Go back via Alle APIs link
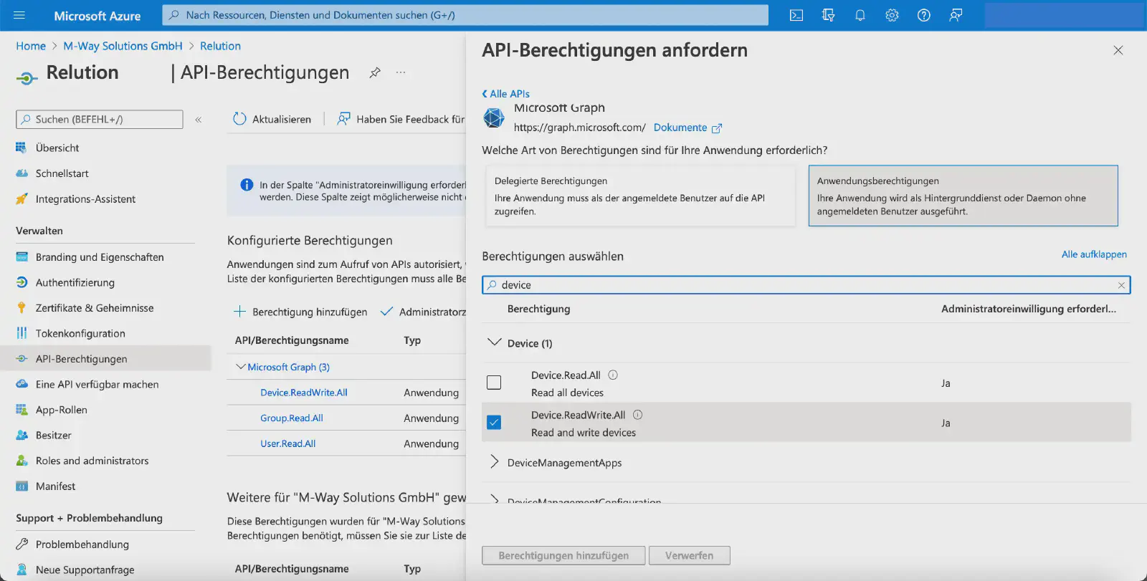The height and width of the screenshot is (581, 1147). pyautogui.click(x=506, y=94)
